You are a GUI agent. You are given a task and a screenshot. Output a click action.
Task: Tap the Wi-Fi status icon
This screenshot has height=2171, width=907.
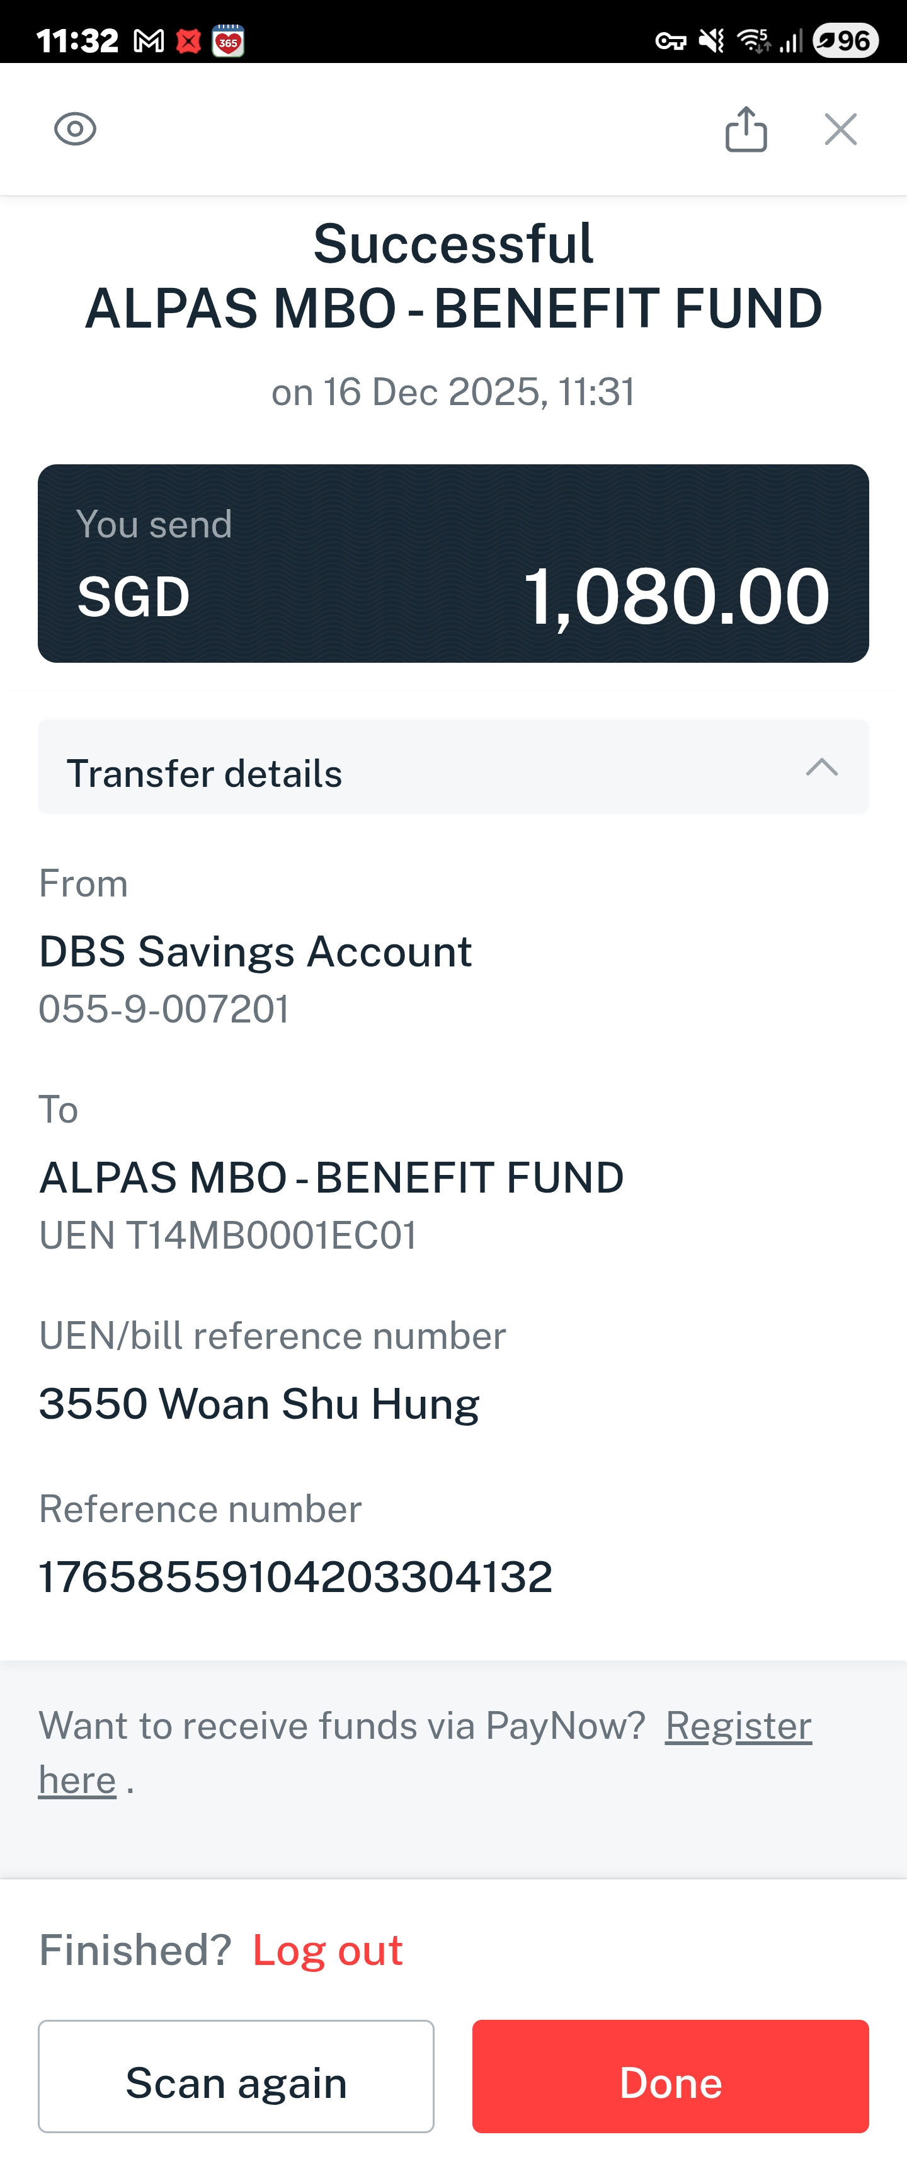753,40
